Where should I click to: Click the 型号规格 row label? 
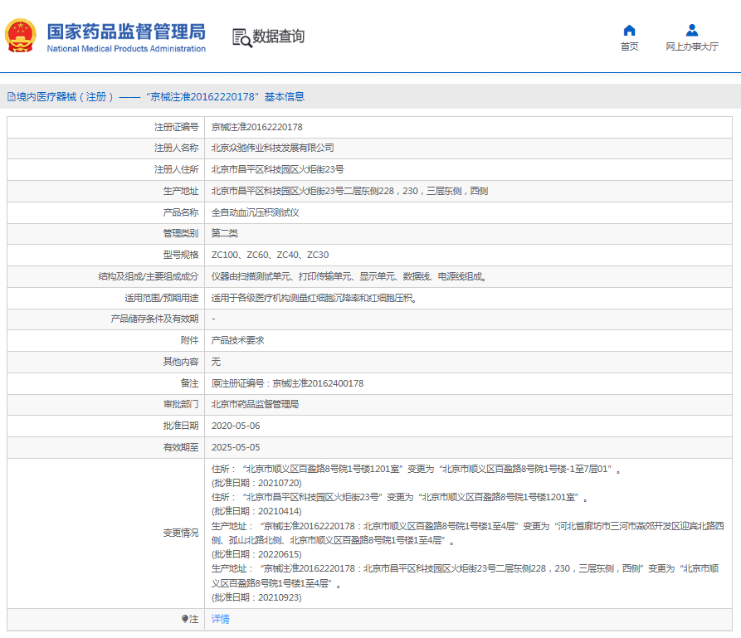[x=181, y=256]
